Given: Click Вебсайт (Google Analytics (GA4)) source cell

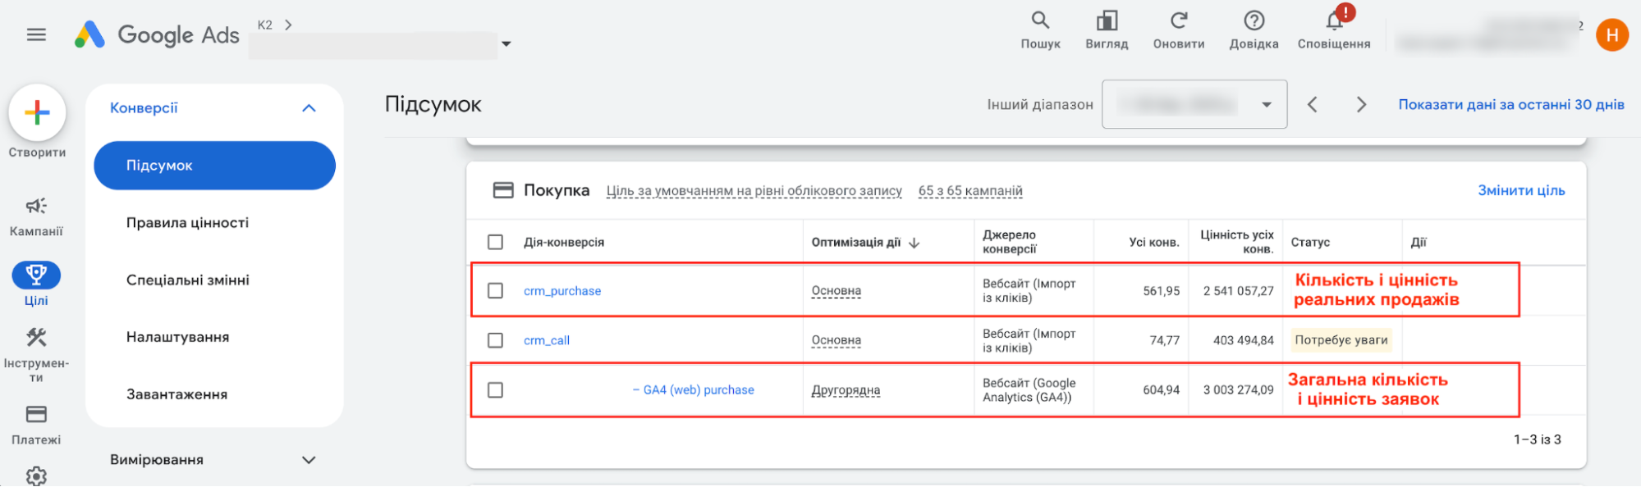Looking at the screenshot, I should point(1029,390).
